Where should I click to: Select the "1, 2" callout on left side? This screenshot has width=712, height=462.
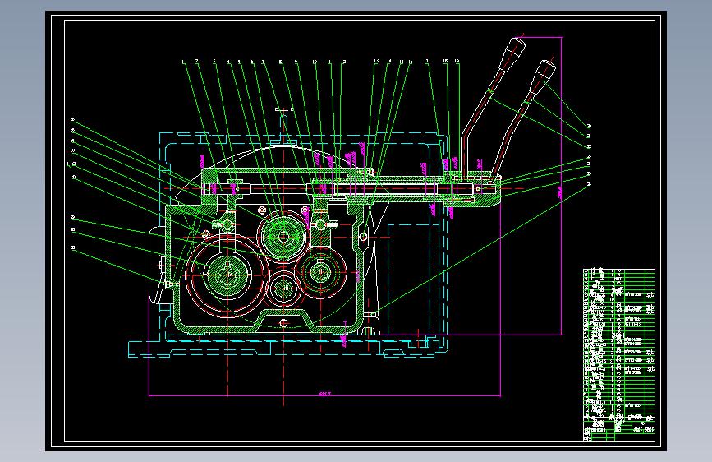(x=71, y=164)
